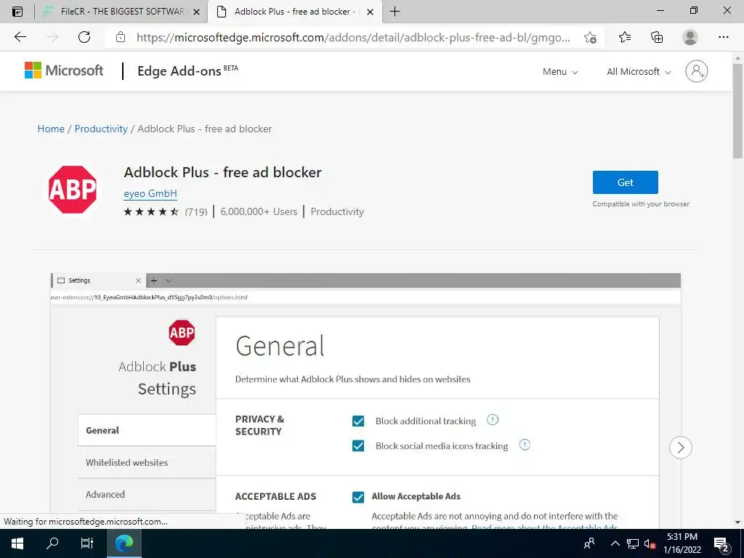Click the star rating (719)
Screen dimensions: 744x558
coord(165,211)
